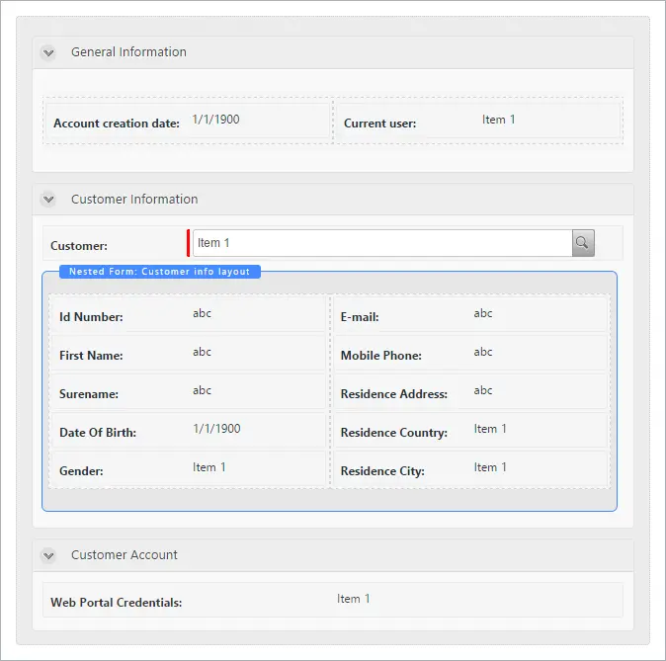The height and width of the screenshot is (661, 666).
Task: Click the Residence Country value Item 1
Action: [490, 429]
